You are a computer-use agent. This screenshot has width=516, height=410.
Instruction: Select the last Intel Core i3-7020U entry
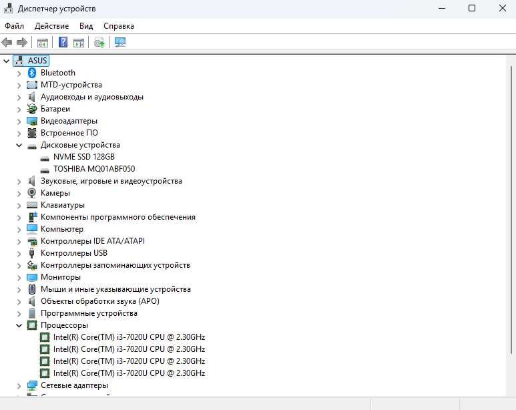coord(130,373)
